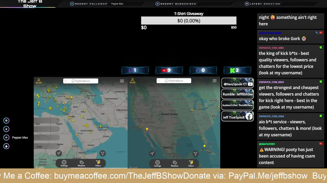
Task: Click the Kick viewer counter showing 2
Action: pyautogui.click(x=237, y=70)
